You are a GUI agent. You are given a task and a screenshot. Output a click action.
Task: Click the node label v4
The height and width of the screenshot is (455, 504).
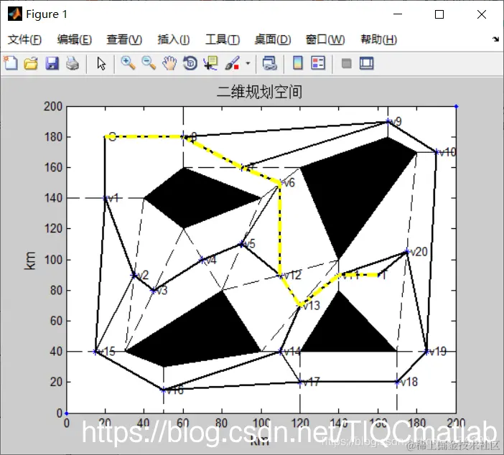point(210,260)
